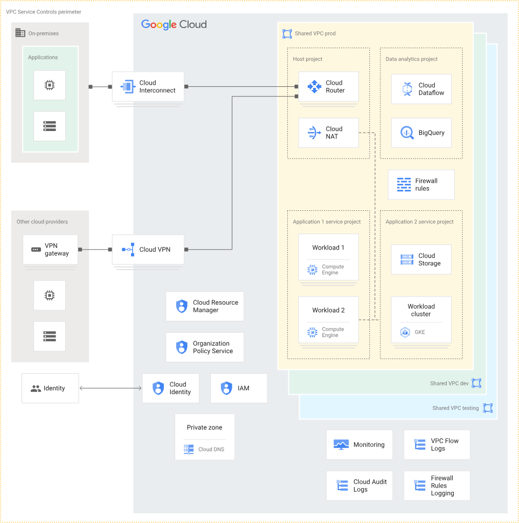
Task: Click the GKE icon in Workload cluster
Action: pyautogui.click(x=405, y=332)
